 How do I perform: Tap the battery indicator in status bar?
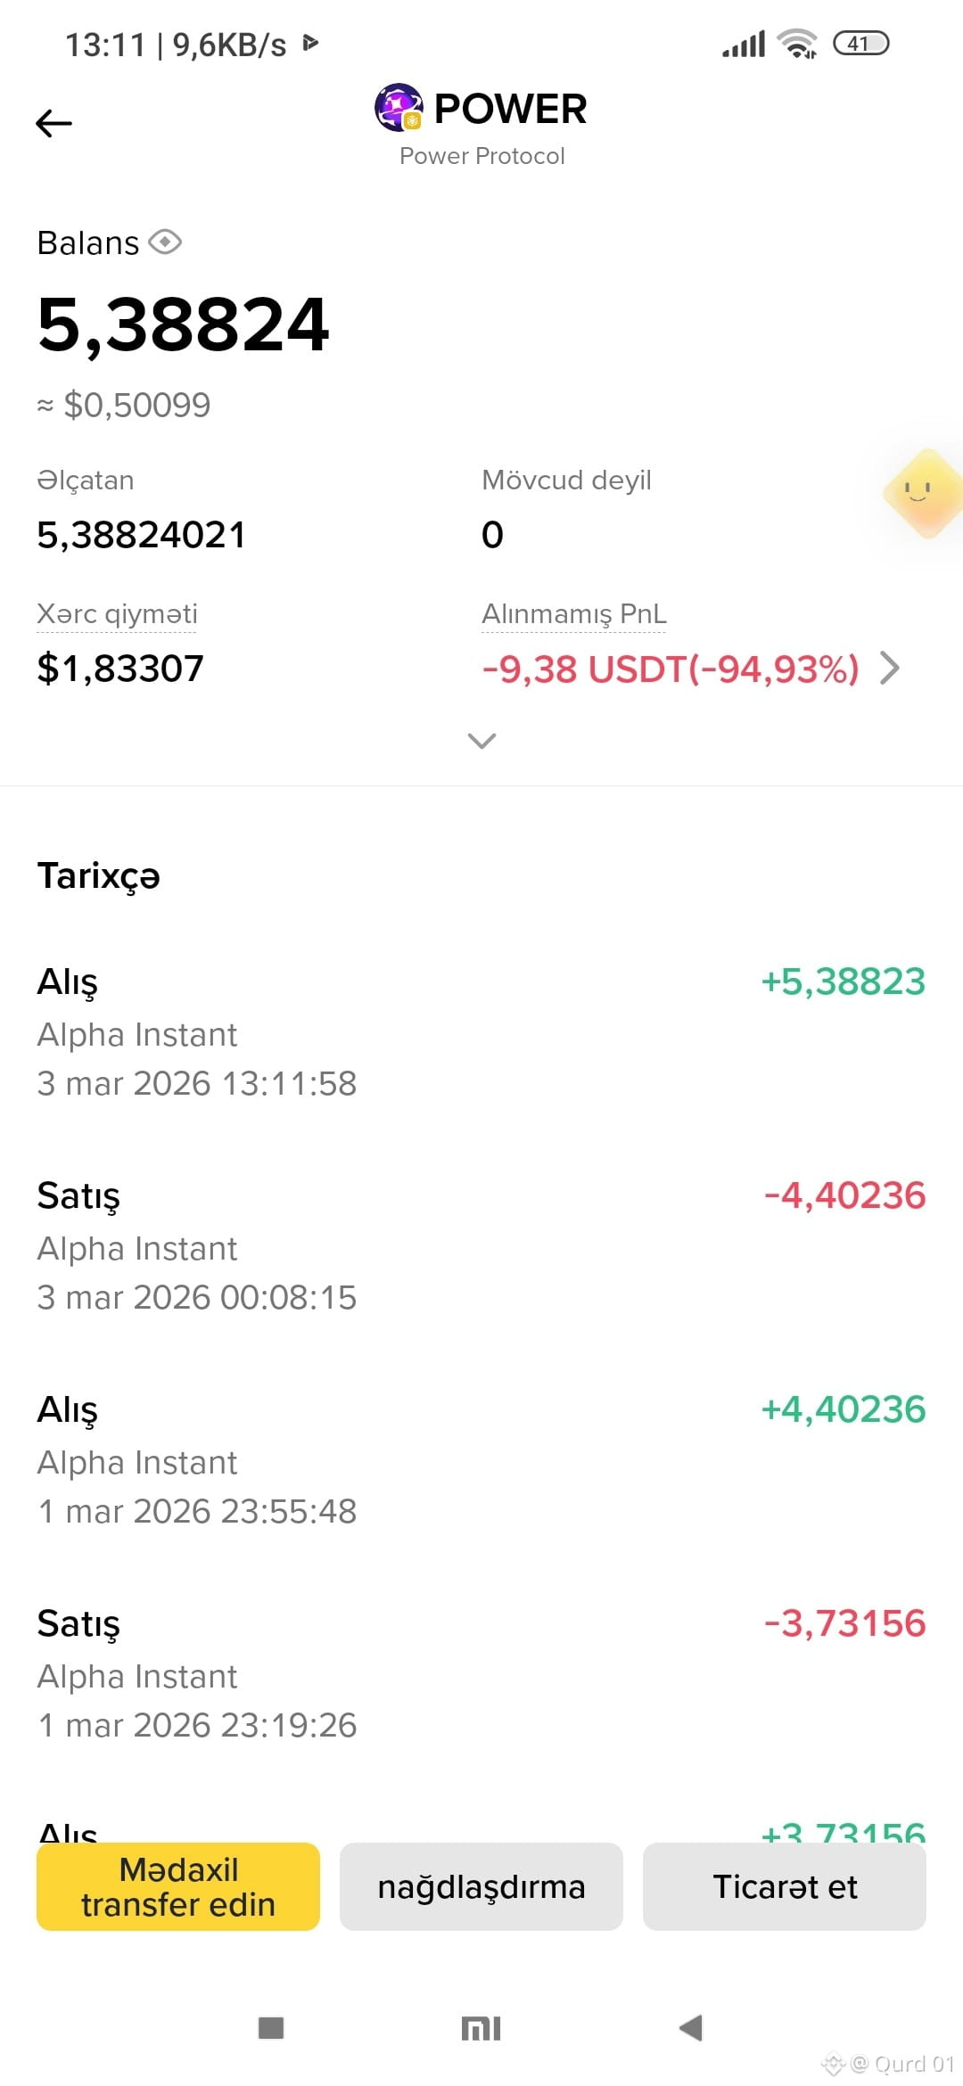[x=860, y=43]
